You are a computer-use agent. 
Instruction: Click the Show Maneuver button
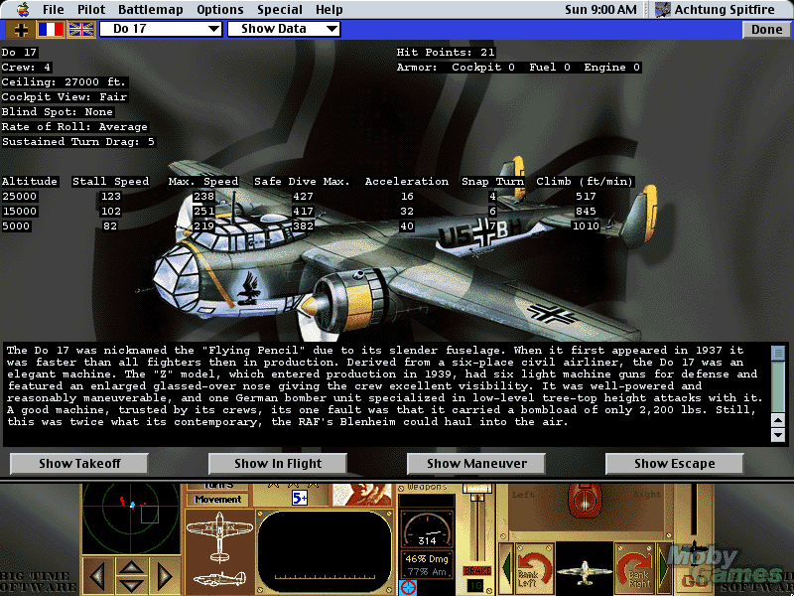(x=476, y=463)
